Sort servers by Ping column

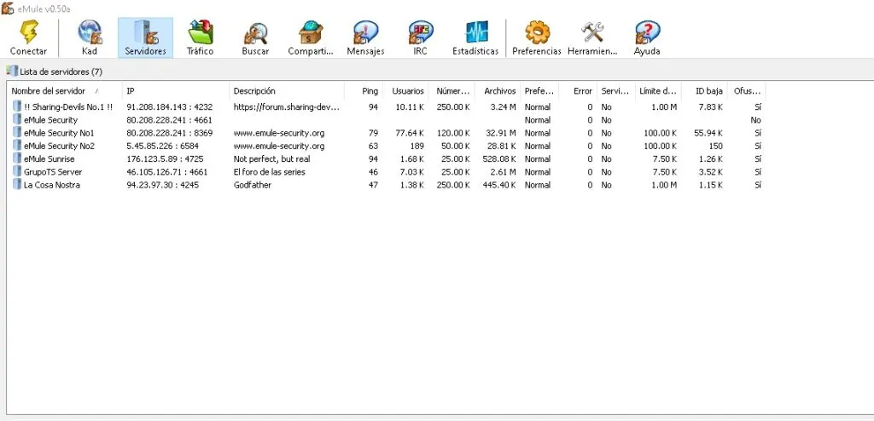pyautogui.click(x=364, y=91)
